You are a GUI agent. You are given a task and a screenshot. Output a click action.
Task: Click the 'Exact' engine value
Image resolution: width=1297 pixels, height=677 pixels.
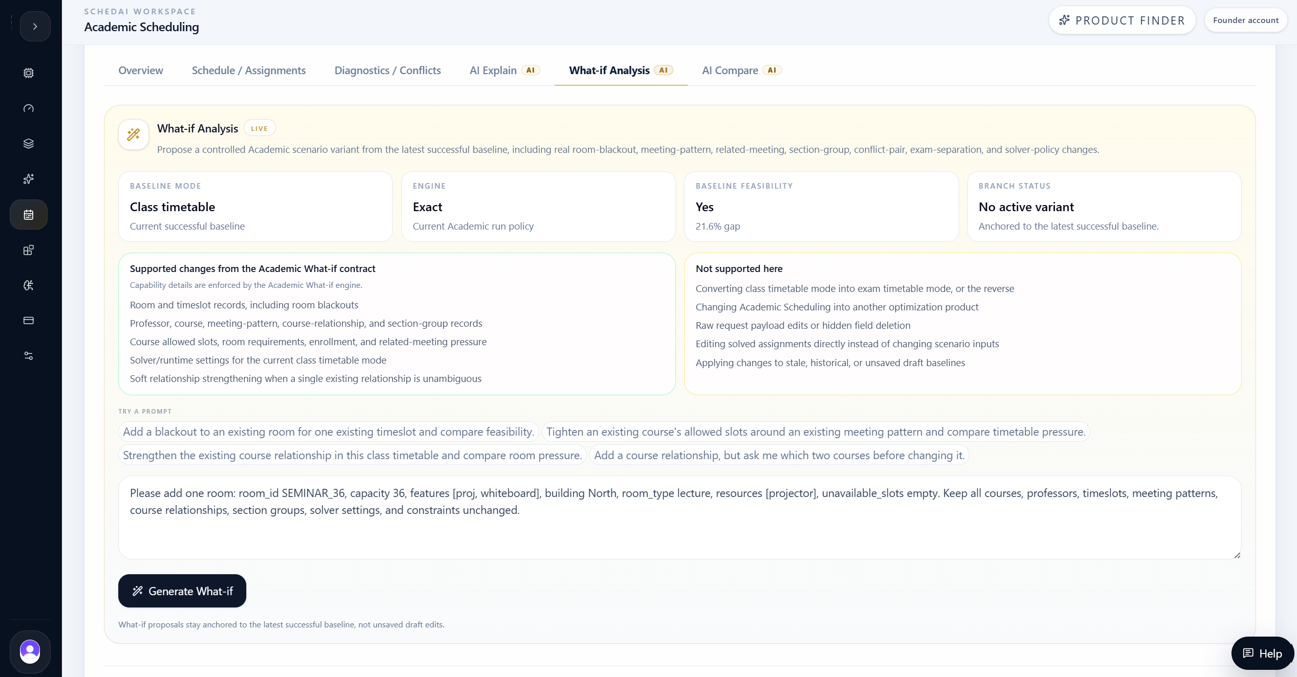pyautogui.click(x=428, y=207)
